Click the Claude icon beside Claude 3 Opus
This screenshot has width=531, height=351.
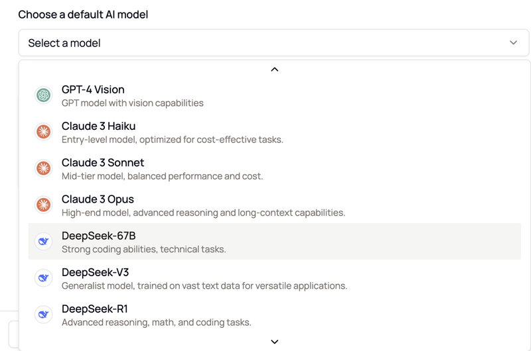point(44,205)
